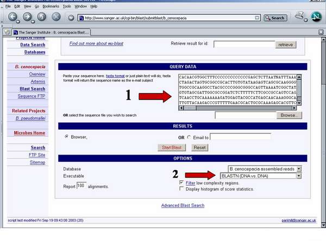
Task: Open the Bookmarks menu
Action: [x=52, y=6]
